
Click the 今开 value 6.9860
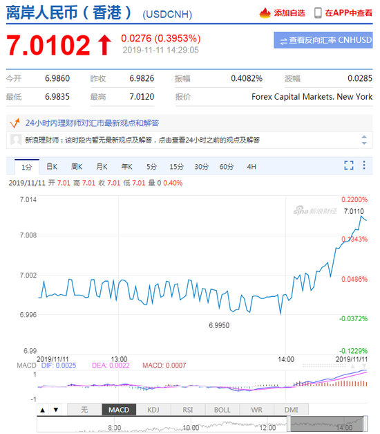click(x=57, y=78)
